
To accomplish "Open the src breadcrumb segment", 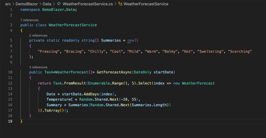I will pyautogui.click(x=8, y=4).
